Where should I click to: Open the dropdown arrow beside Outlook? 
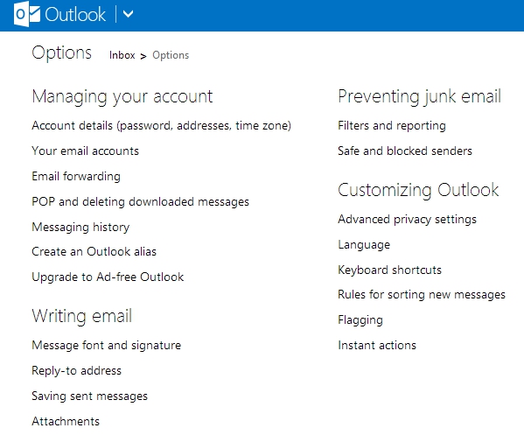tap(128, 14)
